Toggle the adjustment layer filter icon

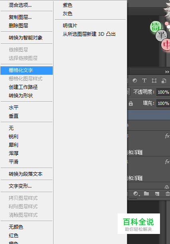135,80
